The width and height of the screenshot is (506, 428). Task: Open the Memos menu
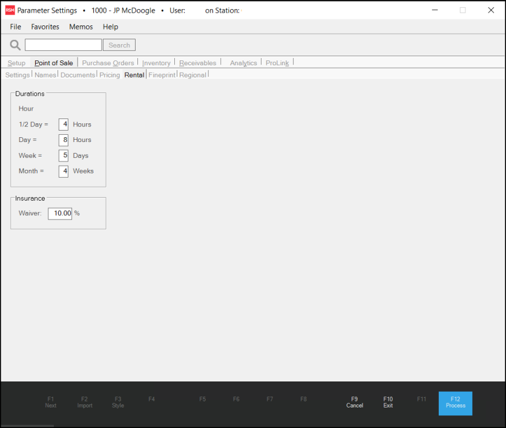point(81,27)
